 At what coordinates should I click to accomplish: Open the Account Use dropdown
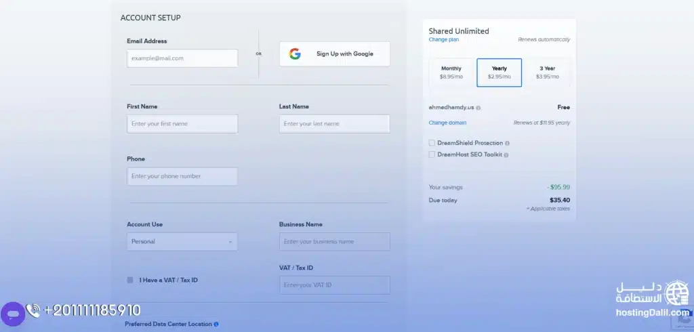click(x=182, y=242)
